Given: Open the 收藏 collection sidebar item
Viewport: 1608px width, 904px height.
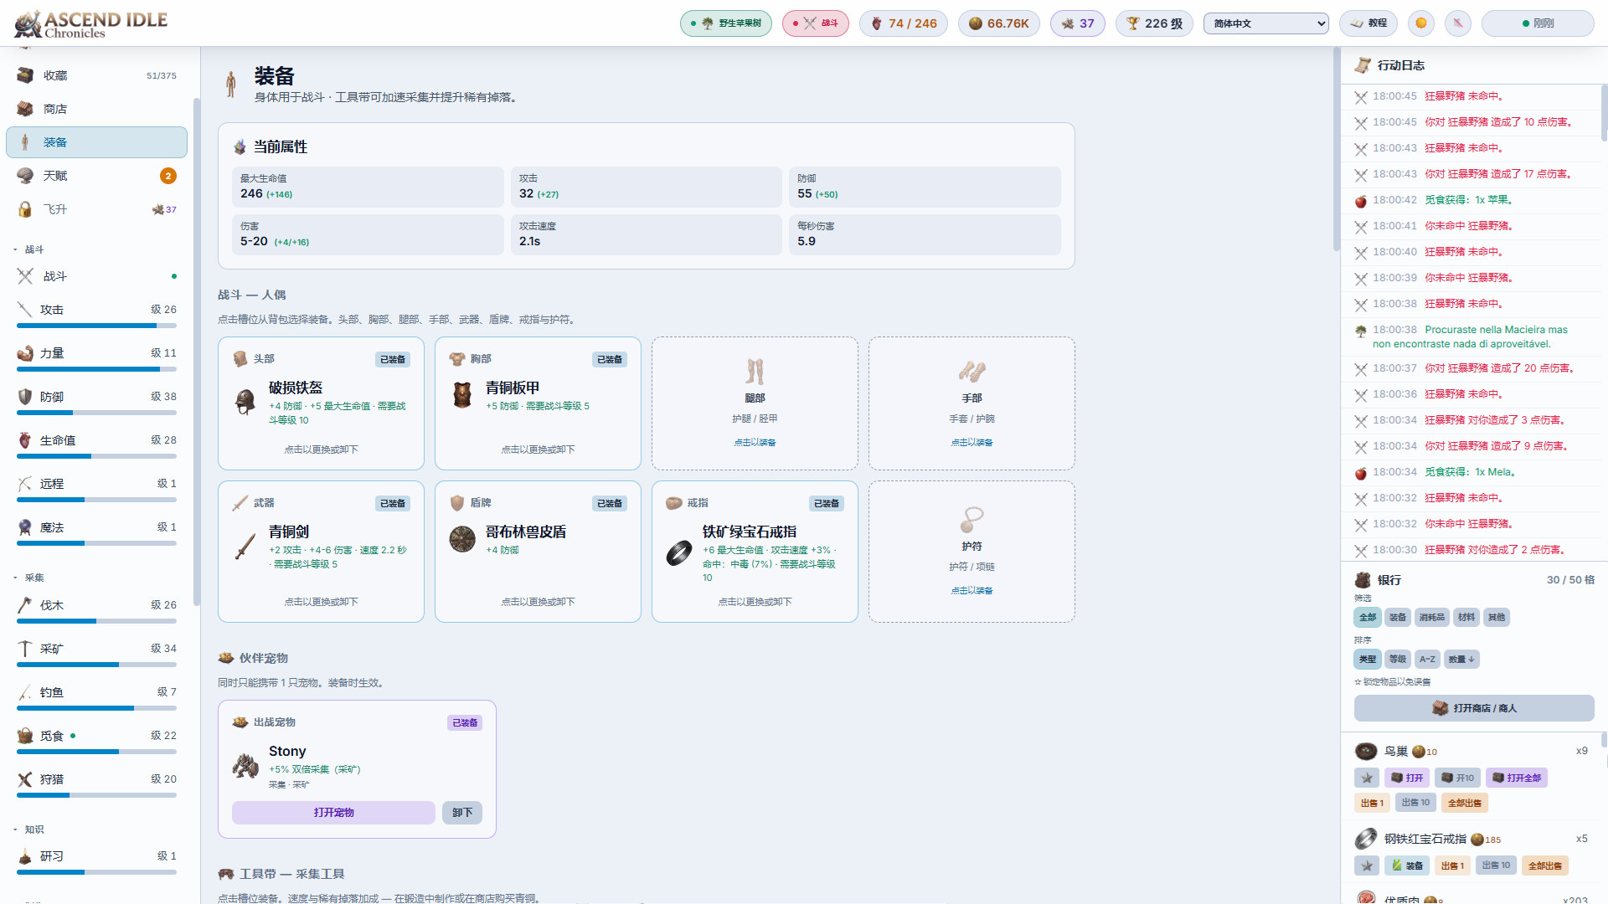Looking at the screenshot, I should tap(96, 75).
